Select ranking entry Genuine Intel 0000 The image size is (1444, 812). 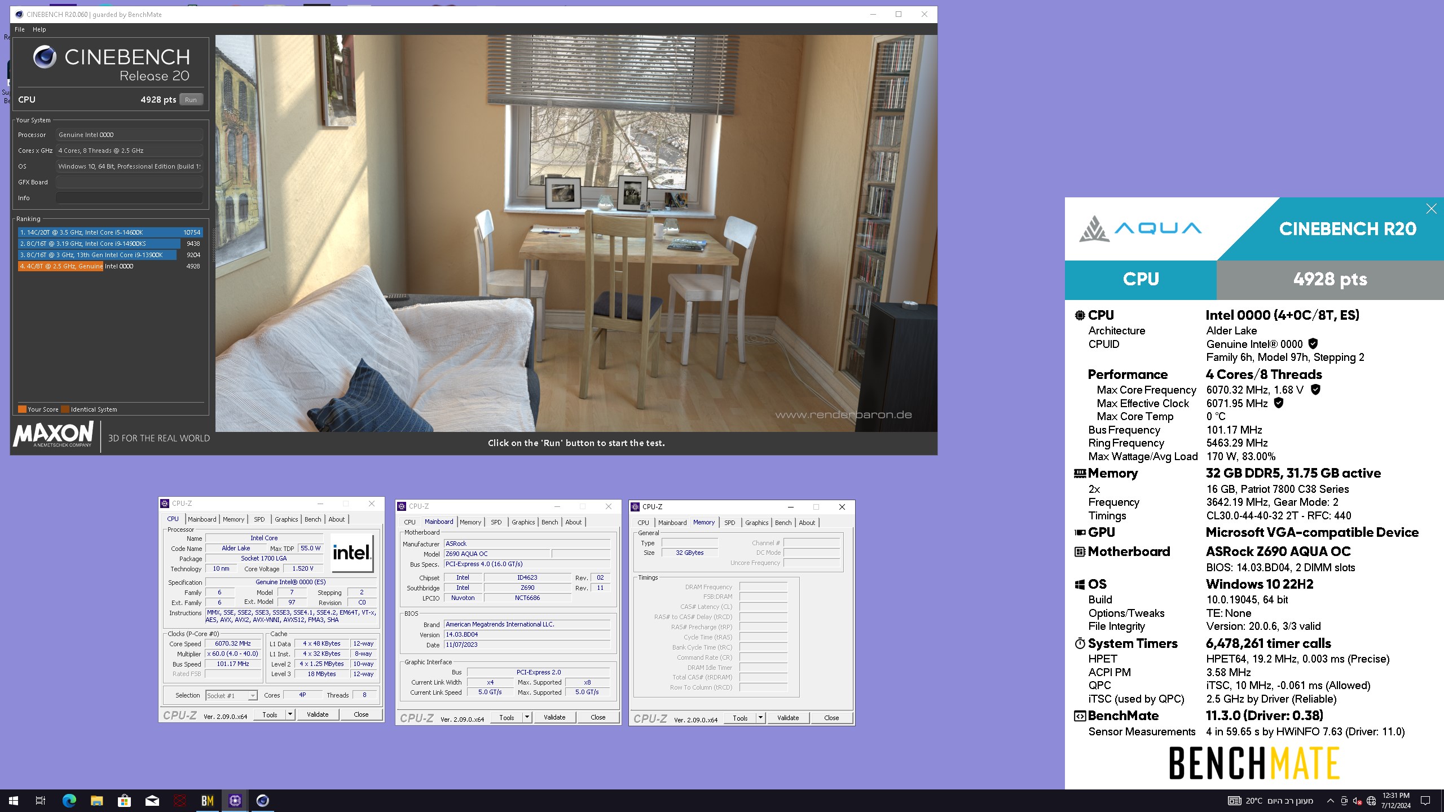tap(110, 266)
